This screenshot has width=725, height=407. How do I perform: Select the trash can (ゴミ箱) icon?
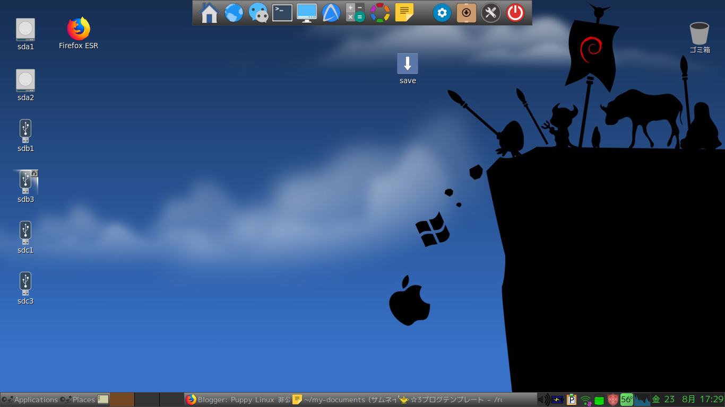pyautogui.click(x=700, y=38)
